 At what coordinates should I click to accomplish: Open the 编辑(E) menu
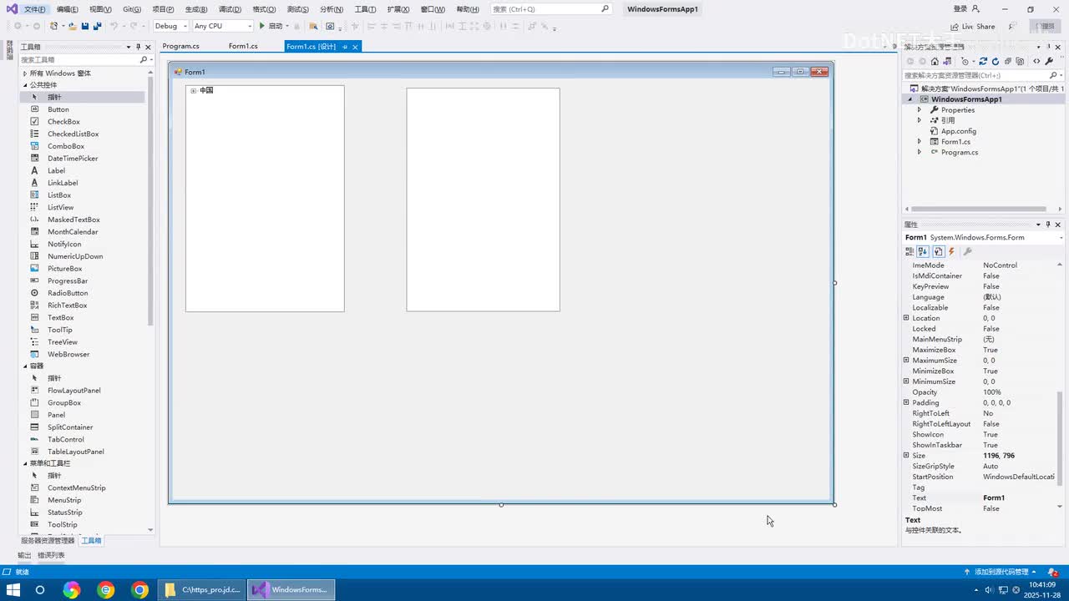(67, 9)
